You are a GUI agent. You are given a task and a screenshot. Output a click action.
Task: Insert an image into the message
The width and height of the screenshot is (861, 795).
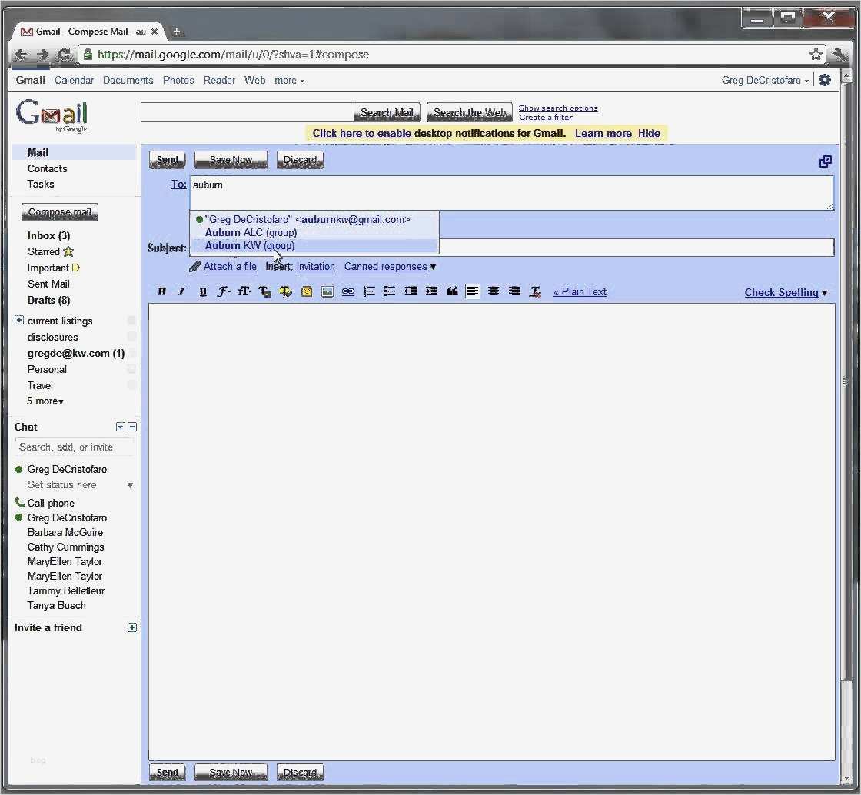(x=327, y=291)
